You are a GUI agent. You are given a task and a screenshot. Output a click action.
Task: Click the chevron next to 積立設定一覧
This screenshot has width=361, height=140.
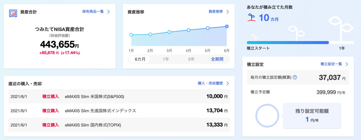(347, 64)
